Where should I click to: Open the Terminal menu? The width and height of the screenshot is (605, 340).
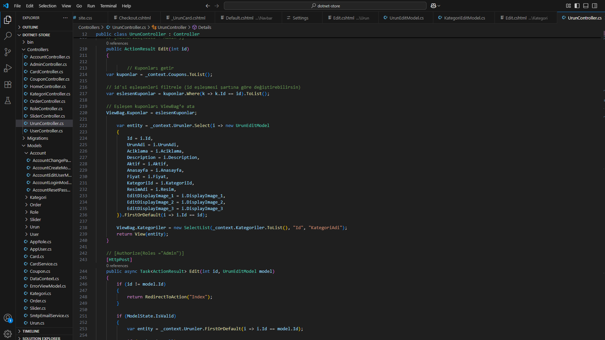[x=108, y=6]
